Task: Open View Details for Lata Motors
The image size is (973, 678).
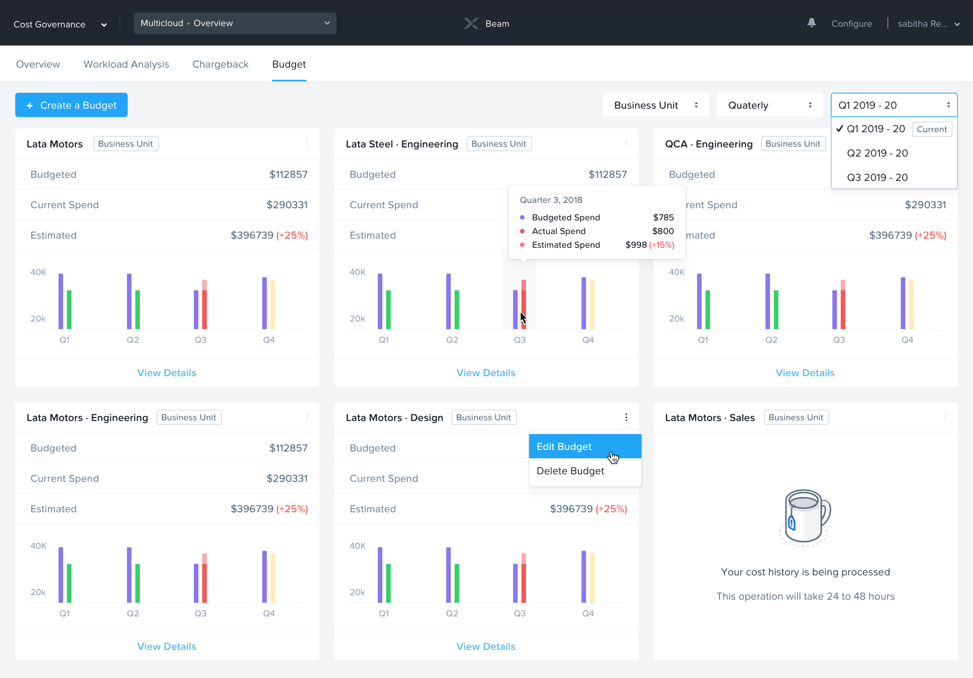Action: coord(166,372)
